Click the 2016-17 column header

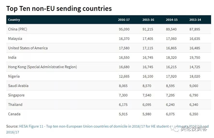coord(124,20)
